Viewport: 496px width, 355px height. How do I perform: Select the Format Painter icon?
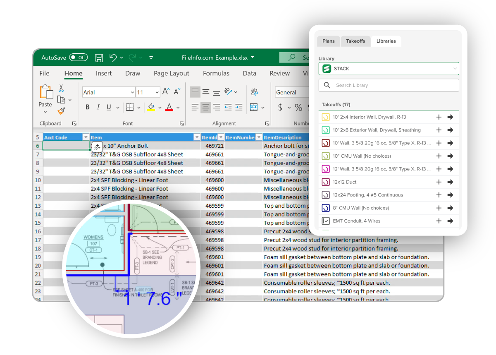pyautogui.click(x=61, y=110)
